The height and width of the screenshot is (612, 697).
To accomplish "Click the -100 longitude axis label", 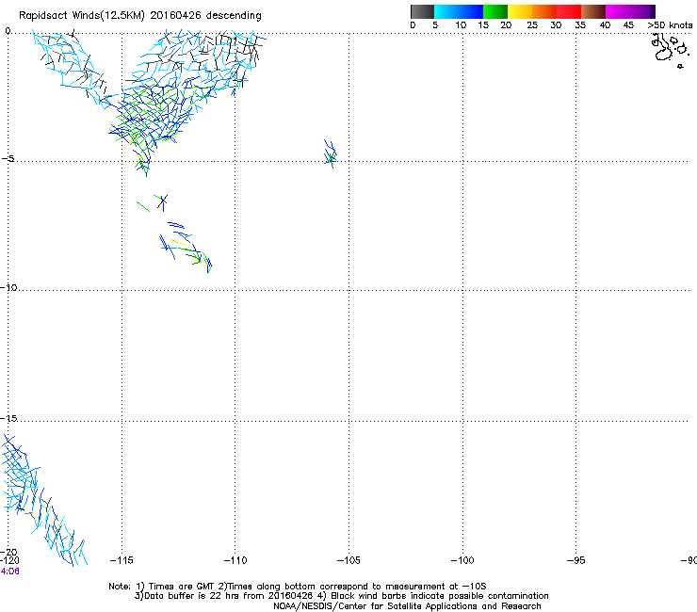I will click(x=462, y=560).
